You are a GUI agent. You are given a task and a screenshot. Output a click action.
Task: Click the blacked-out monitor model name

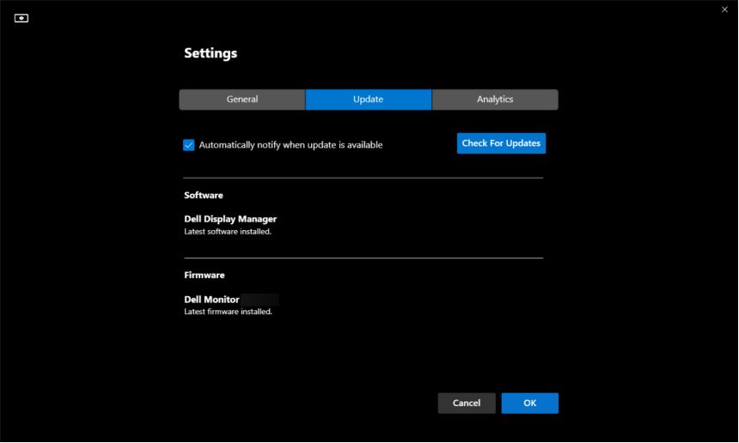click(x=260, y=300)
